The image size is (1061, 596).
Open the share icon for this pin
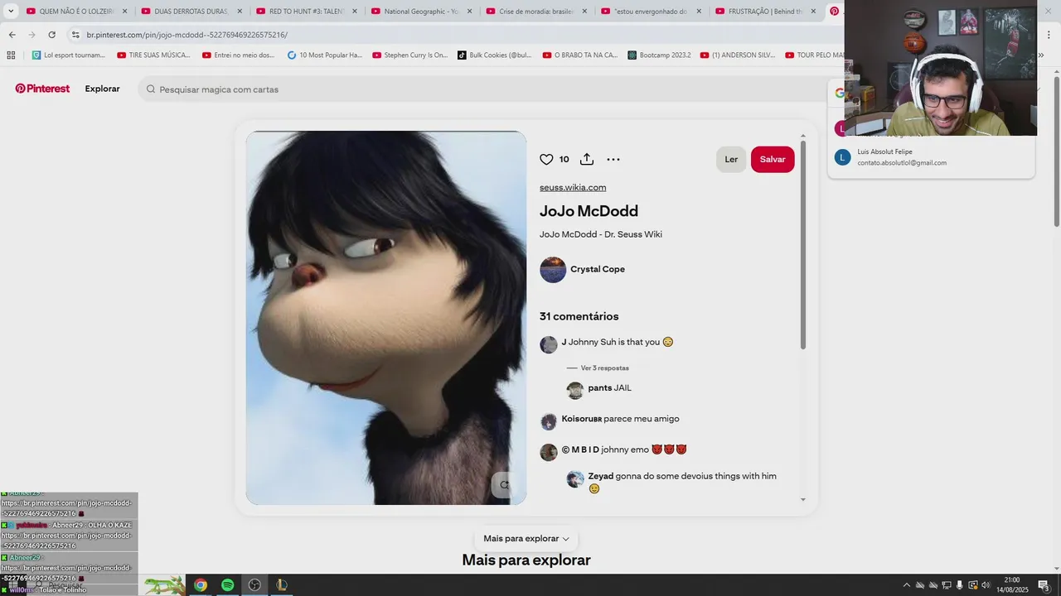587,159
